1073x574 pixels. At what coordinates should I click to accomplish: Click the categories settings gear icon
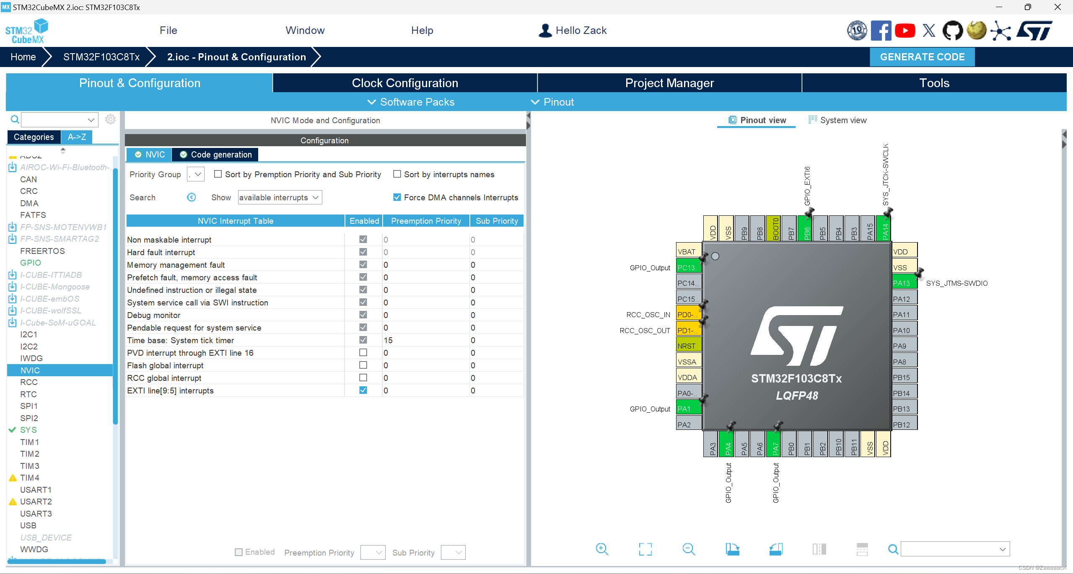click(x=110, y=119)
